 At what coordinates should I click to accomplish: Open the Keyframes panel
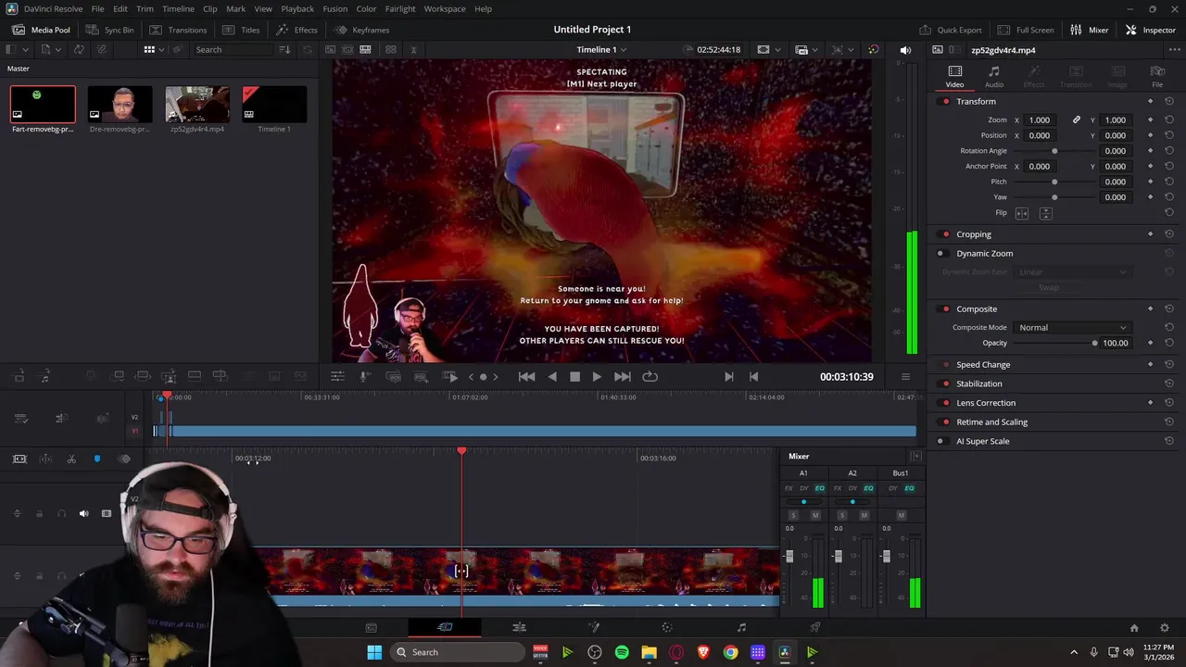[361, 30]
